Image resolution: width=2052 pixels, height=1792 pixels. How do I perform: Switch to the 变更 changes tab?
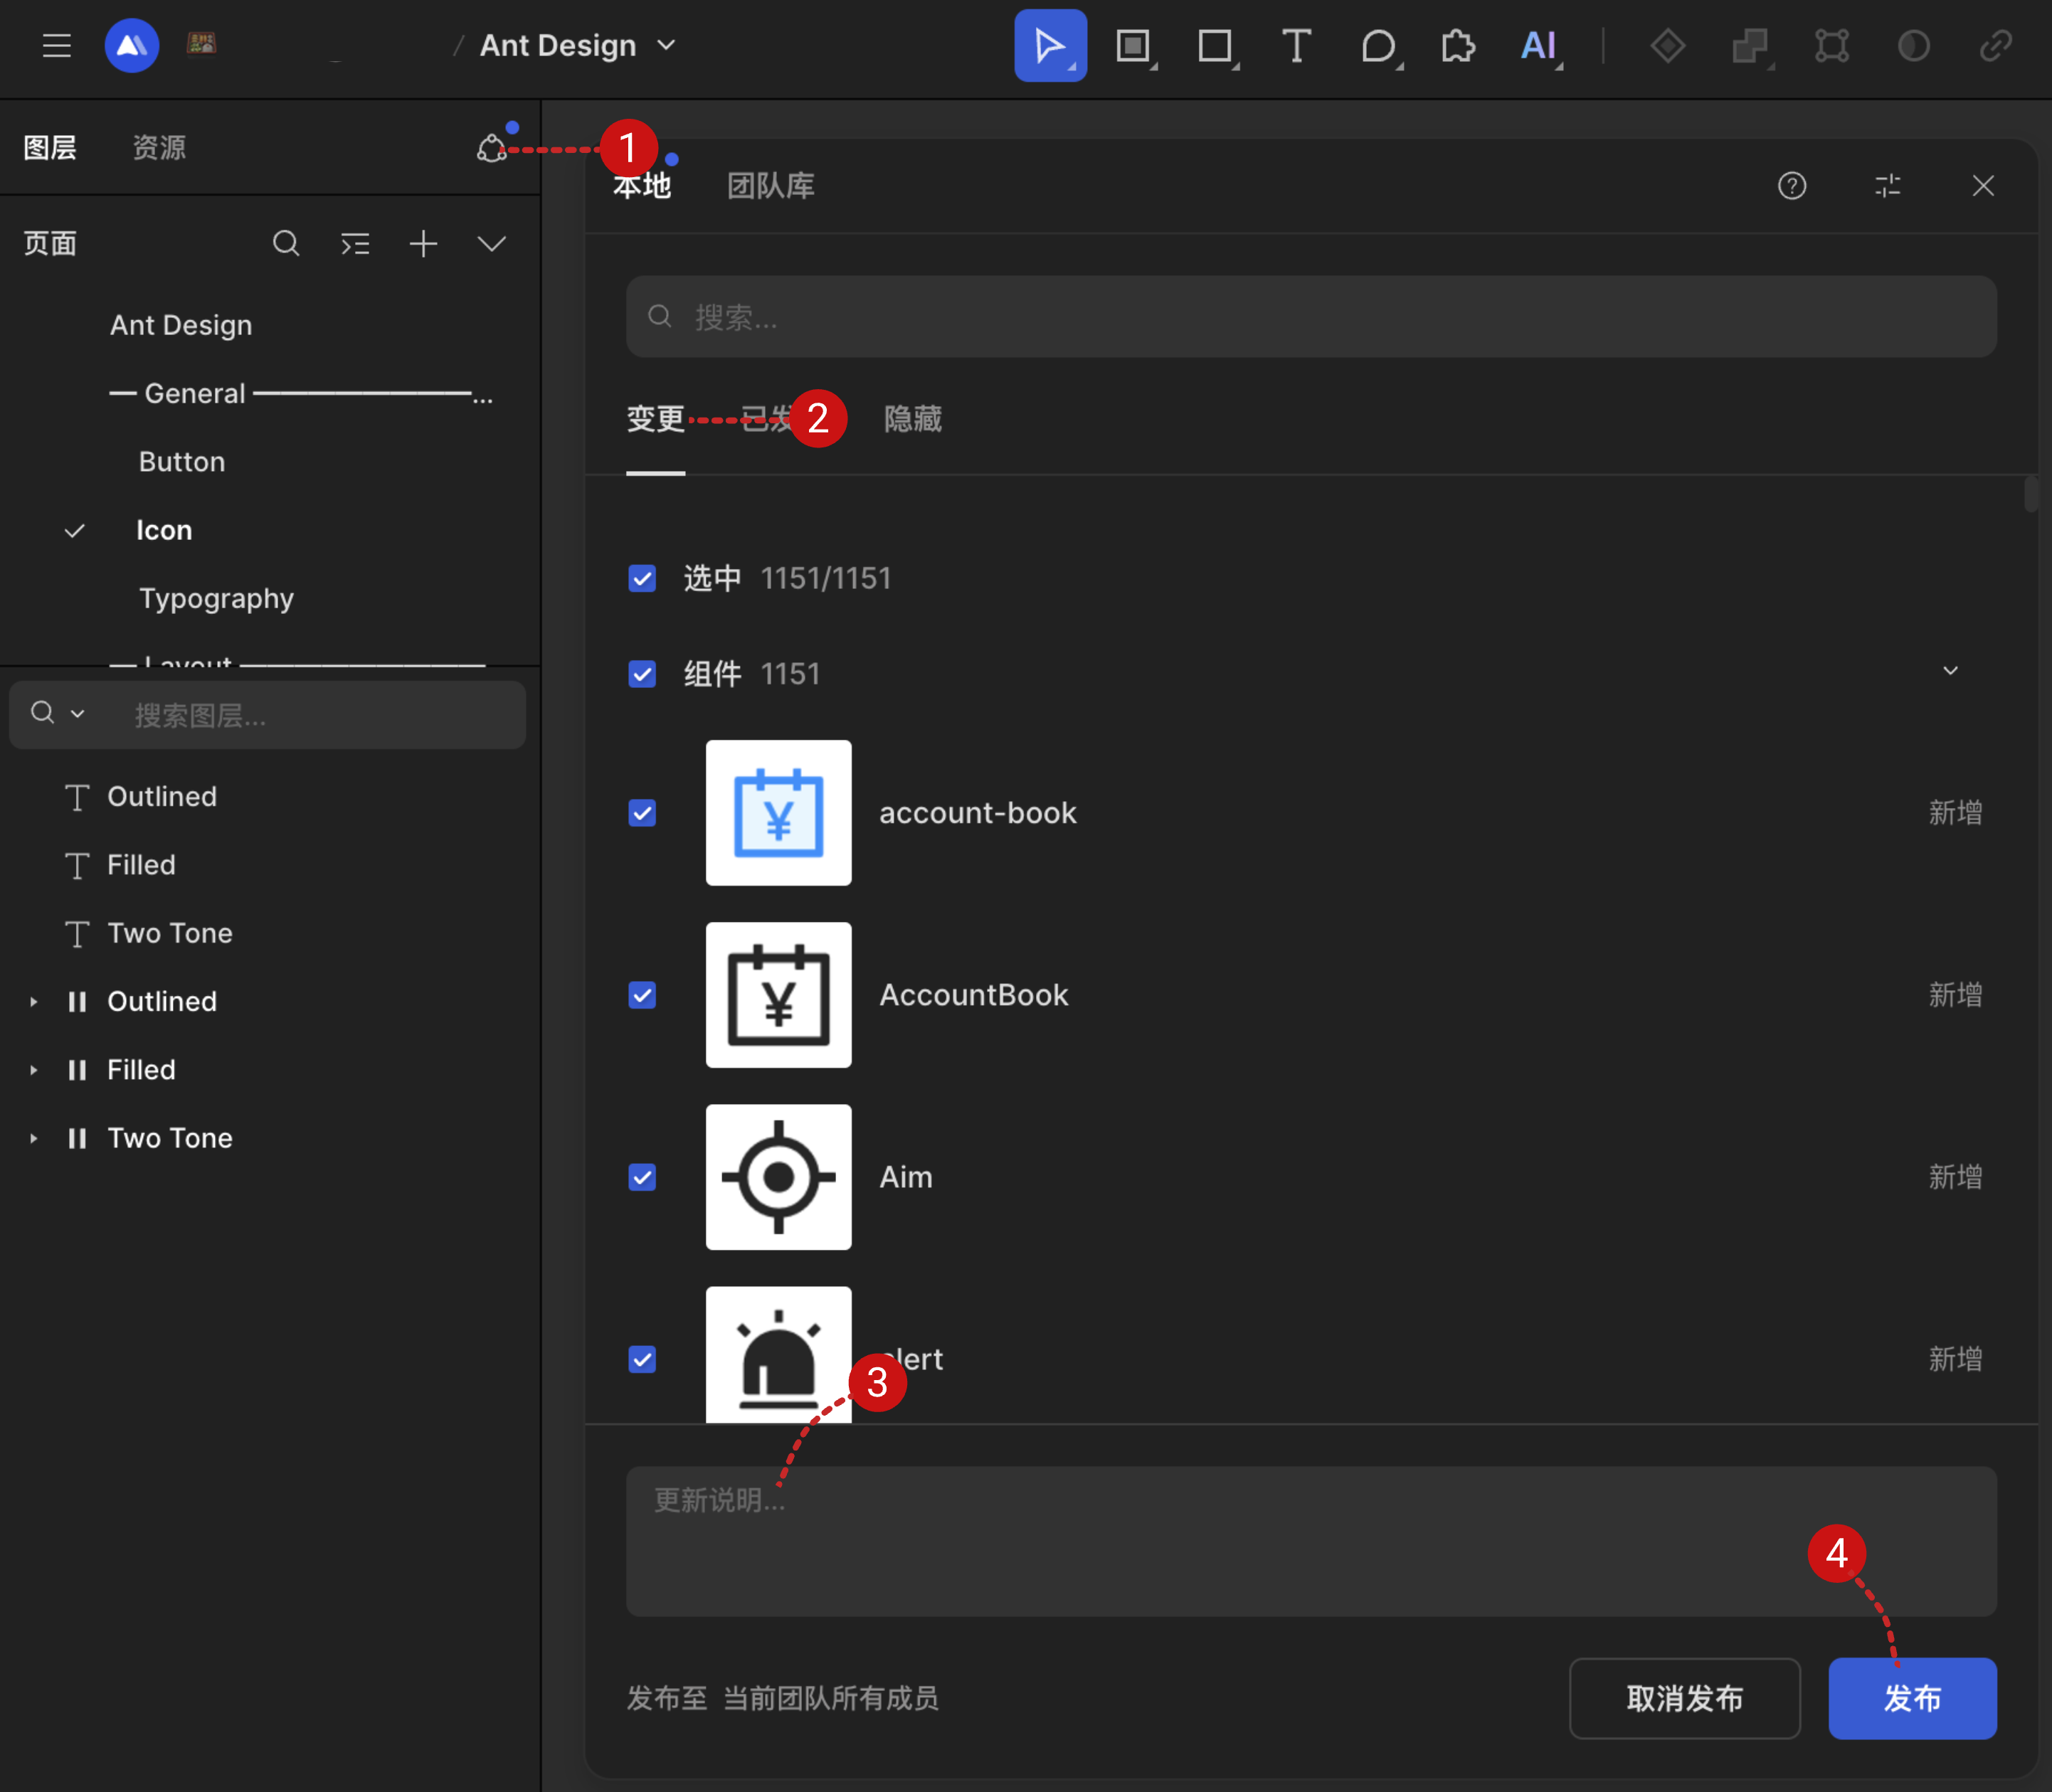point(655,419)
